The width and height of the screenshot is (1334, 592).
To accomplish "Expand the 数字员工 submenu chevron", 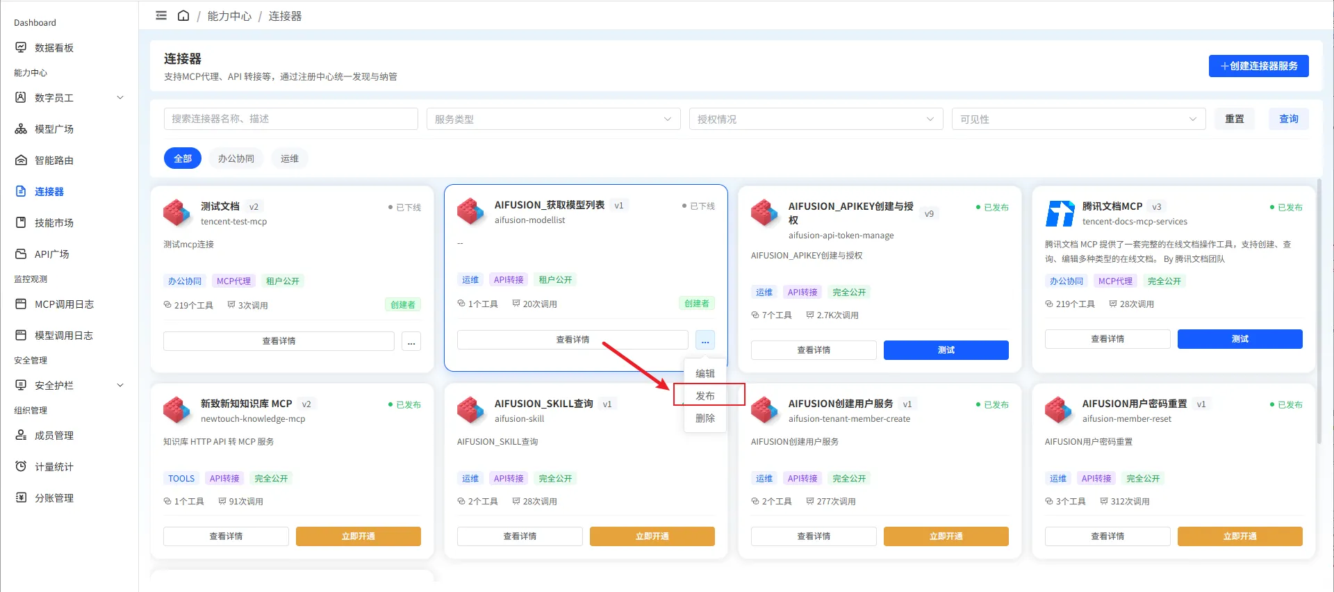I will pyautogui.click(x=120, y=97).
